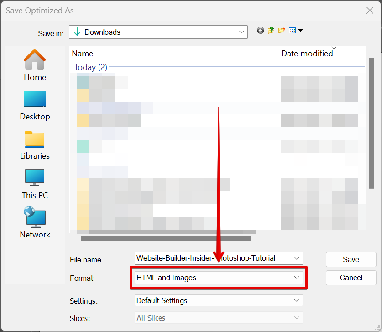The width and height of the screenshot is (382, 332).
Task: Open the This PC location
Action: pyautogui.click(x=35, y=184)
